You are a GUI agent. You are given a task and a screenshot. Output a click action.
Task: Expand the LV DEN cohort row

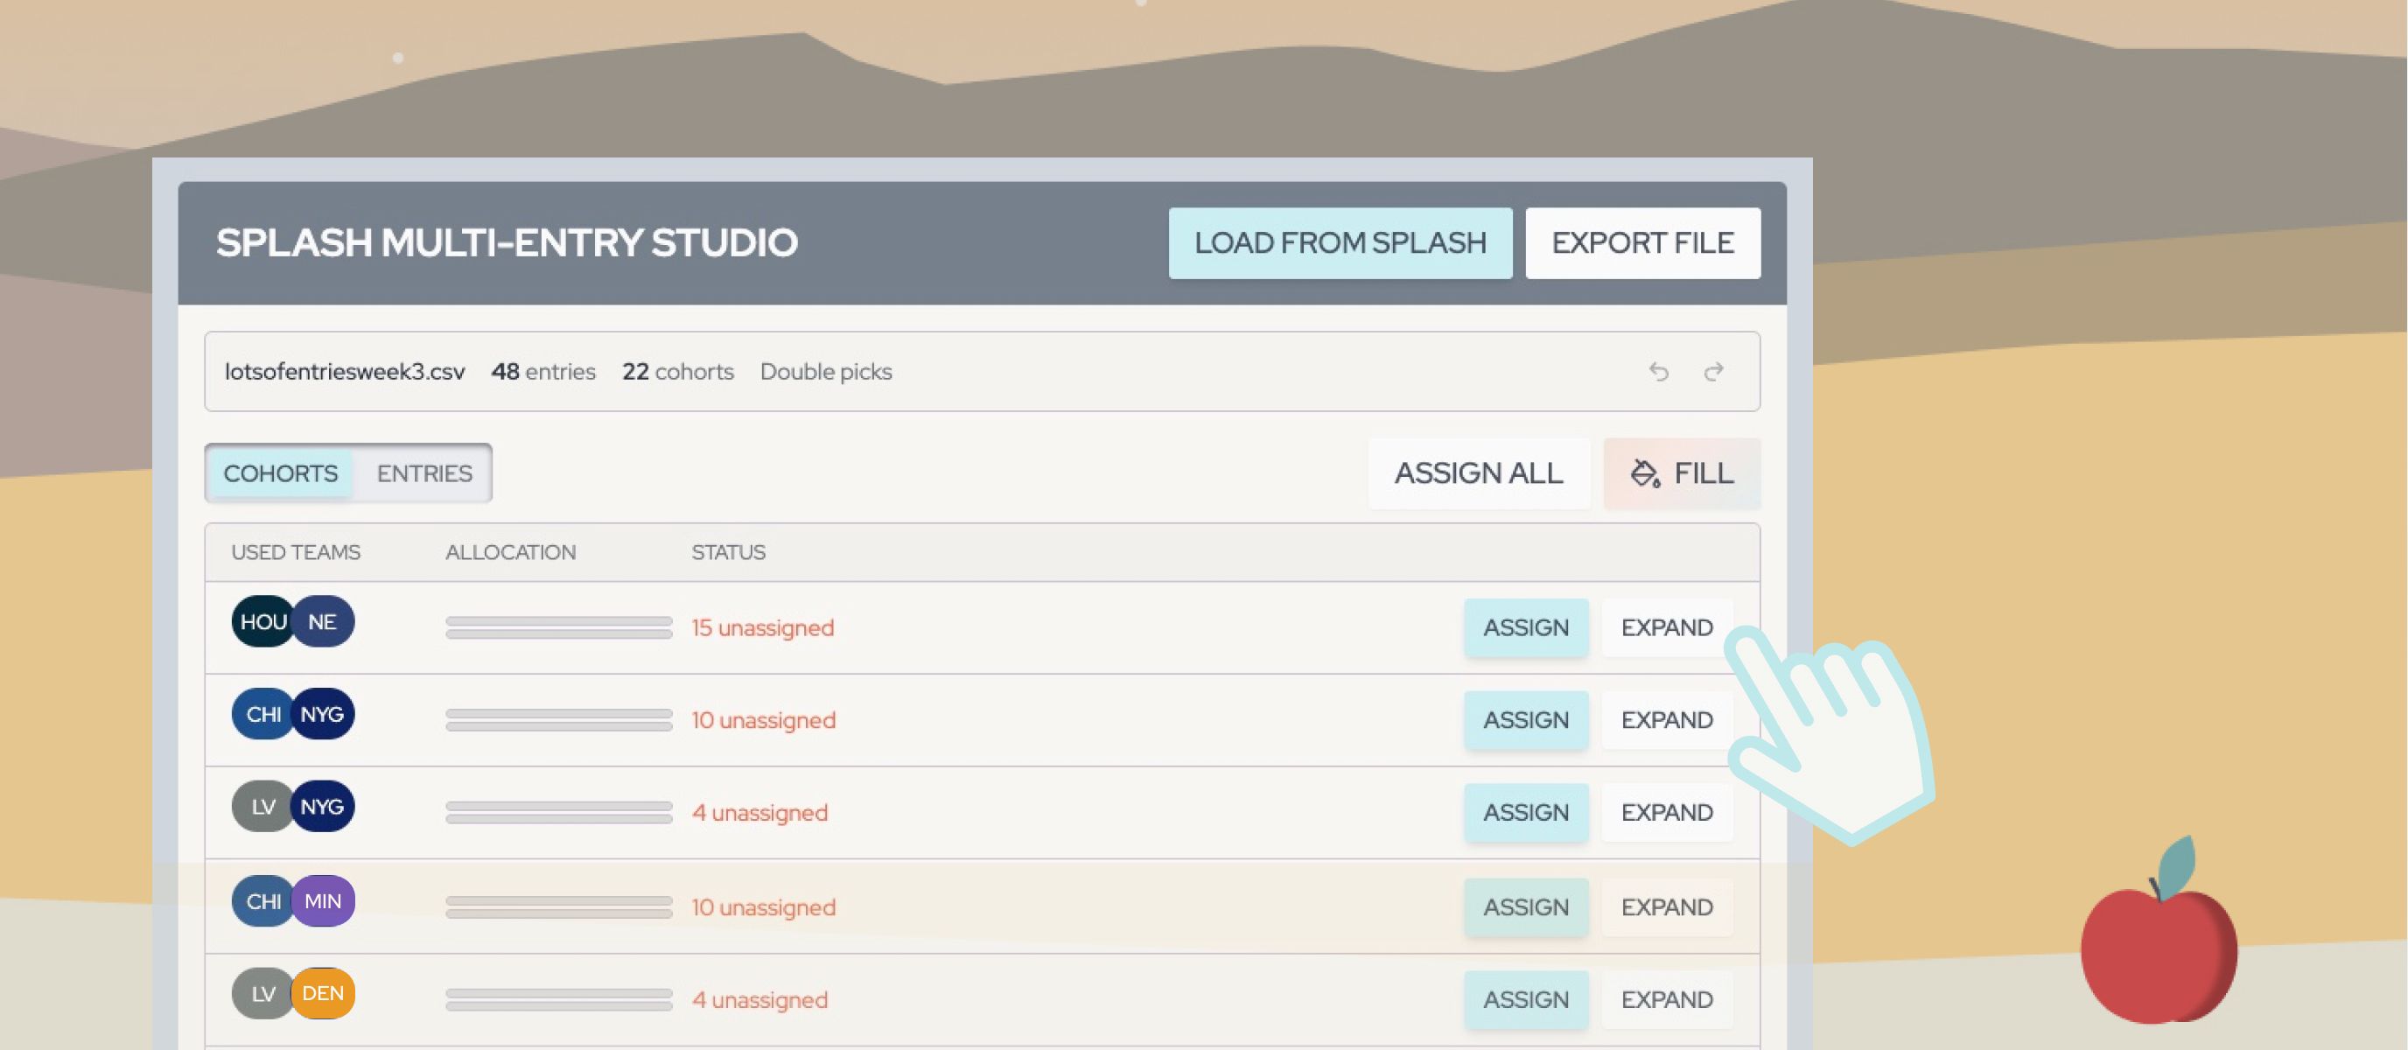[1667, 999]
